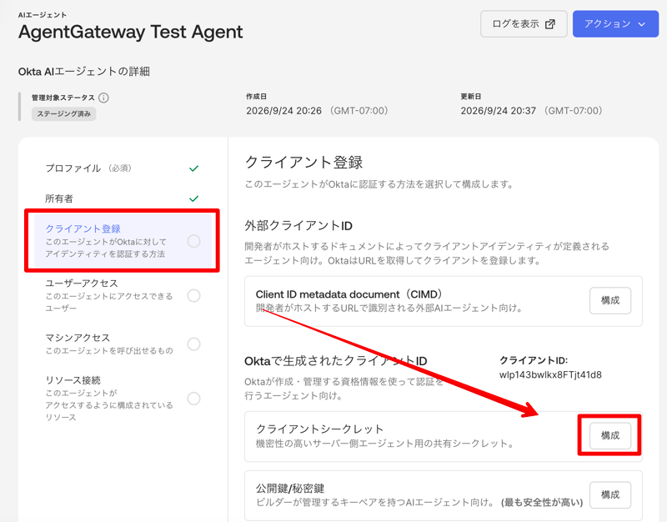Viewport: 667px width, 522px height.
Task: Click the status circle beside リソース接続
Action: [x=194, y=399]
